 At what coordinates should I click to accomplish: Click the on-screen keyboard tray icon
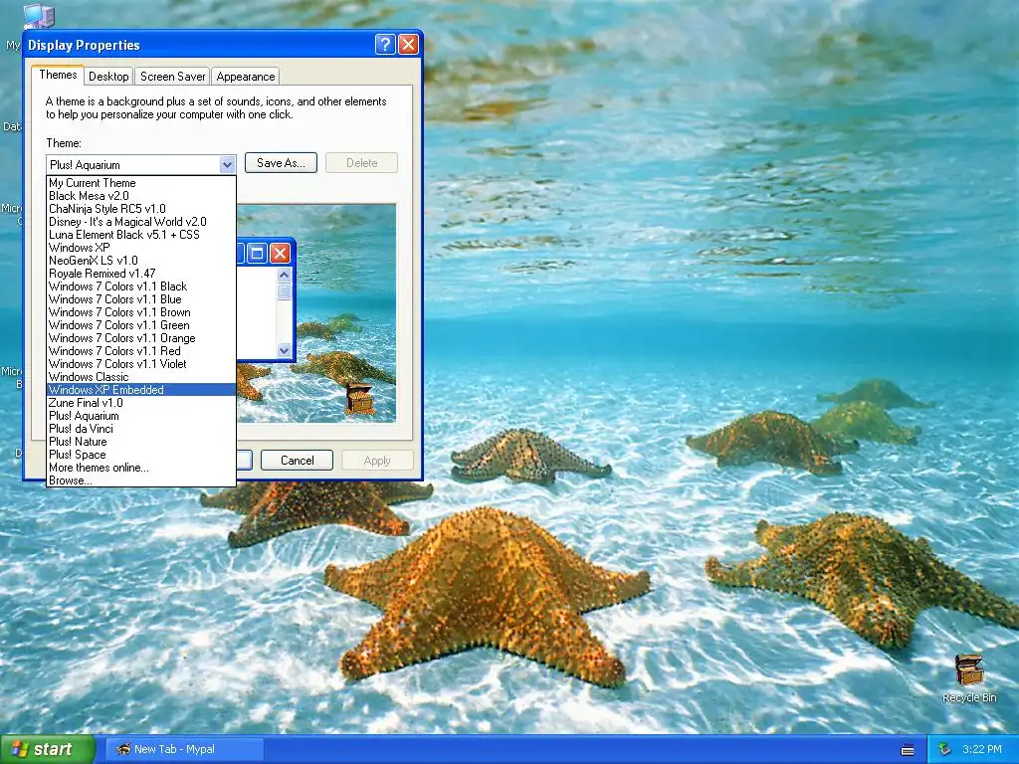908,750
